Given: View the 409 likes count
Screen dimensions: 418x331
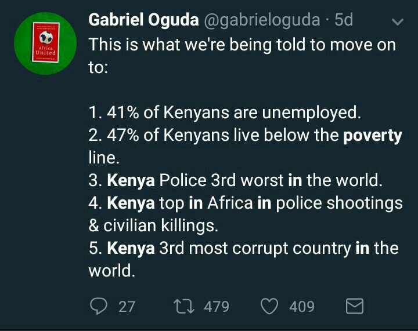Looking at the screenshot, I should [x=302, y=306].
